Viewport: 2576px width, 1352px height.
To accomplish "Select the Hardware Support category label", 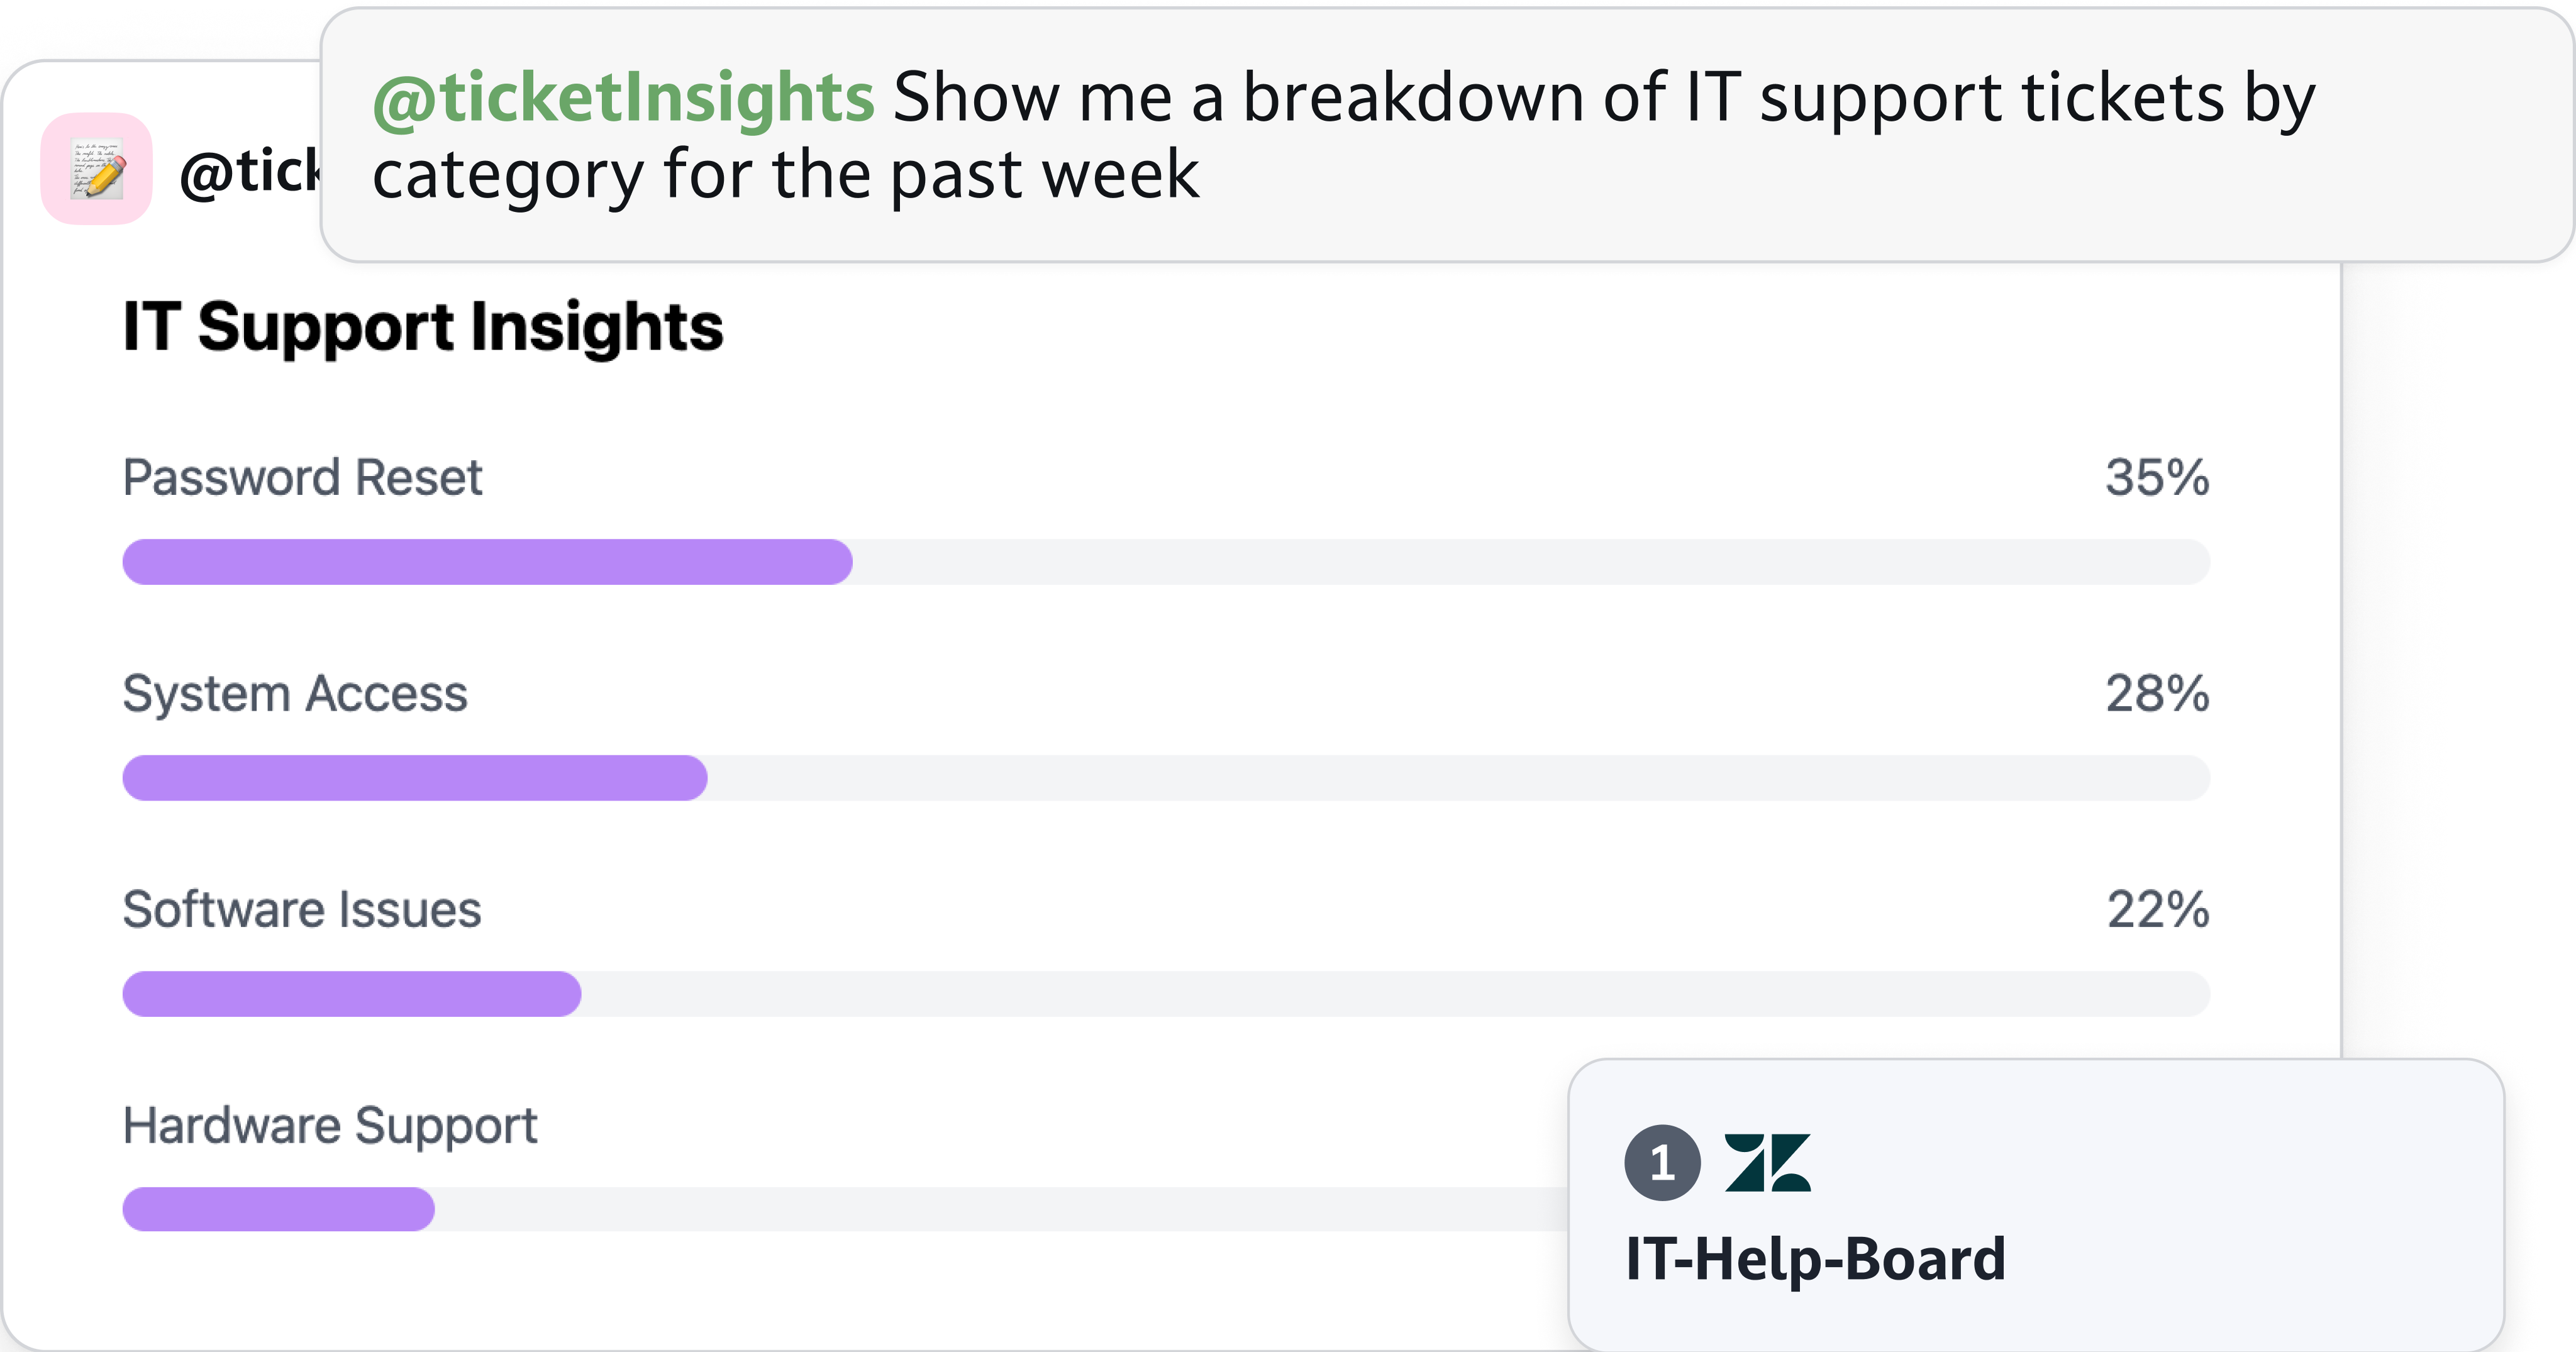I will pos(330,1125).
